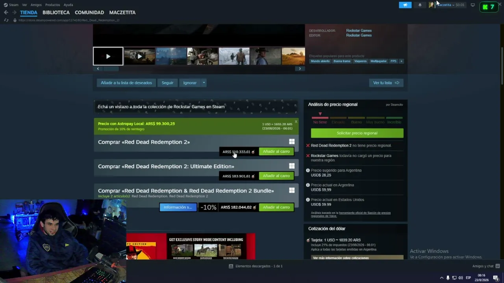Play the first trailer thumbnail
This screenshot has width=504, height=283.
[x=108, y=56]
